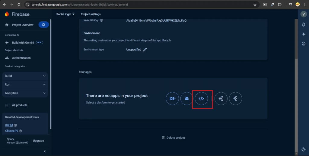This screenshot has width=309, height=156.
Task: Open project settings gear icon
Action: tap(43, 25)
